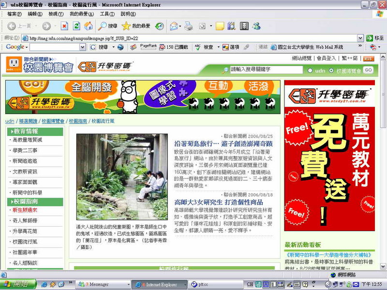Click the page scrollbar up arrow
This screenshot has width=387, height=290.
(x=383, y=57)
